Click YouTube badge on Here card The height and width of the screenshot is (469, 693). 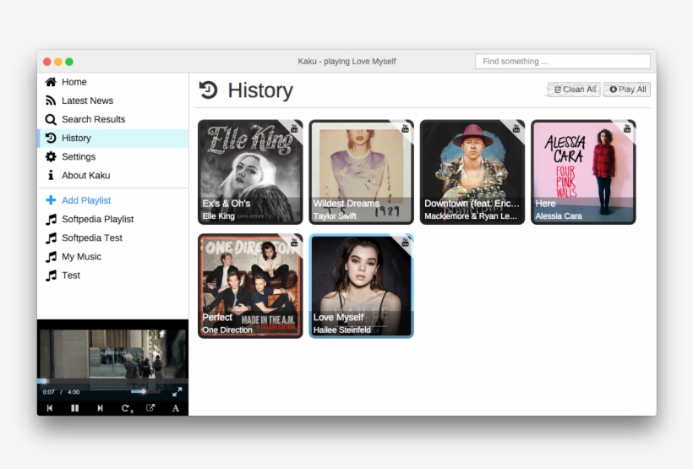coord(627,128)
